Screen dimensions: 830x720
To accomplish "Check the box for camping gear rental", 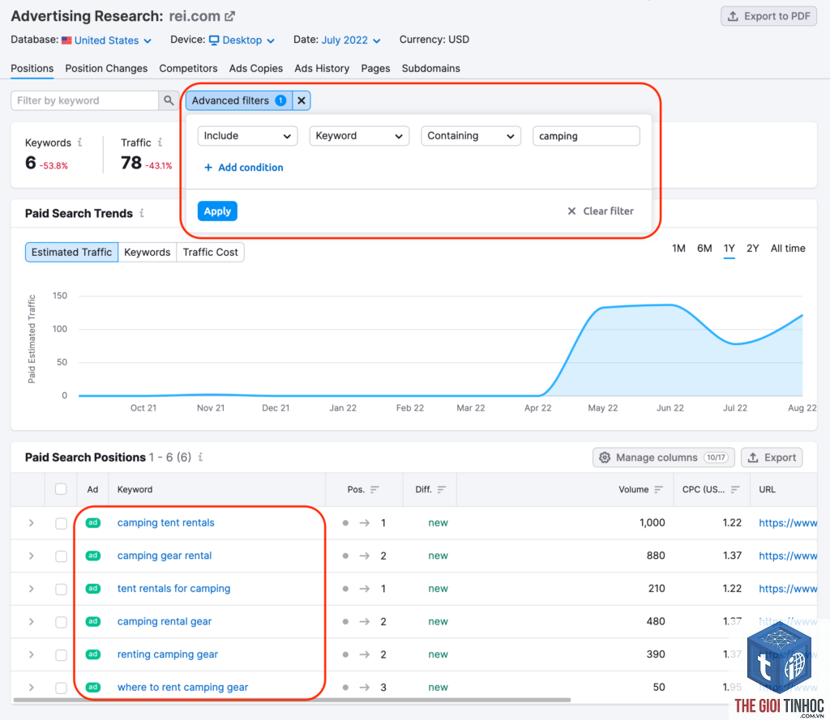I will pos(61,556).
